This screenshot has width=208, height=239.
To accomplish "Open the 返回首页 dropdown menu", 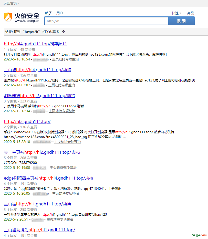I will point(12,3).
